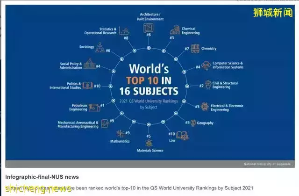Screen dimensions: 299x196
Task: Click the Statistics & Operational Research chart icon
Action: pos(124,31)
